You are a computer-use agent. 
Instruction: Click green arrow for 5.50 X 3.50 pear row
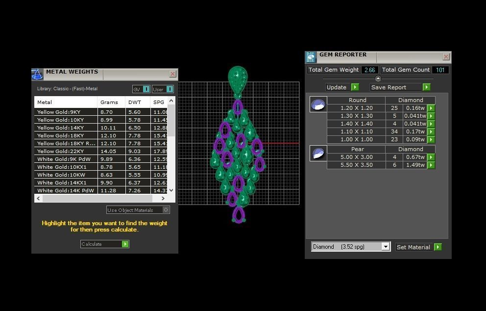[431, 165]
